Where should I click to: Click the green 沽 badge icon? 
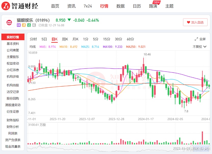pos(29,25)
